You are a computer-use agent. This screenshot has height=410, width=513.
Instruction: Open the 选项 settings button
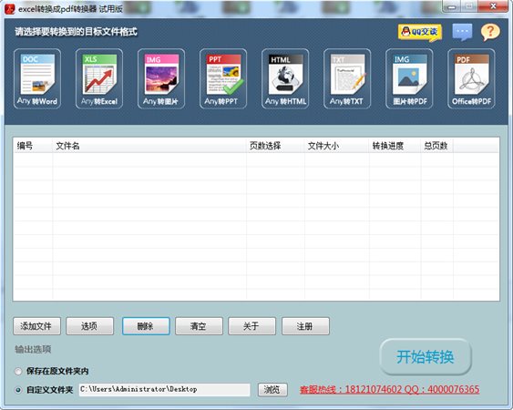pos(89,326)
